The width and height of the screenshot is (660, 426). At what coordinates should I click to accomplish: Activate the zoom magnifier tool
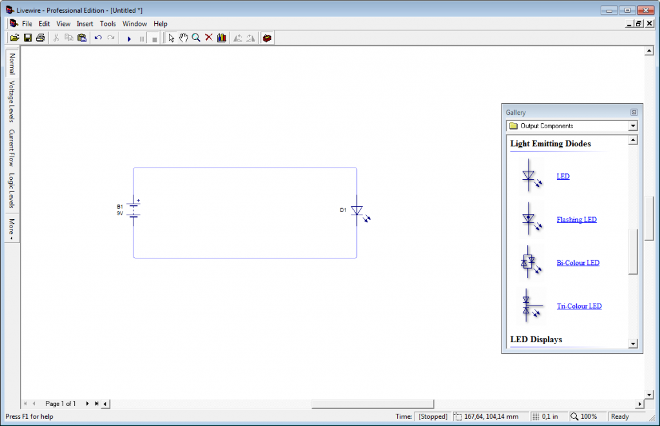196,37
